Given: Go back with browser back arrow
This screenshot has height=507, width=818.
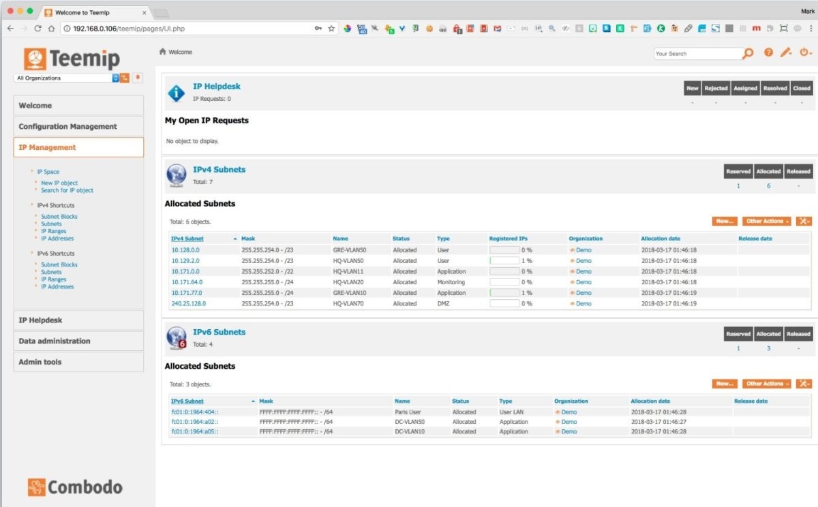Looking at the screenshot, I should 10,29.
